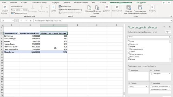Click in the Активное поле name box

tap(19, 10)
